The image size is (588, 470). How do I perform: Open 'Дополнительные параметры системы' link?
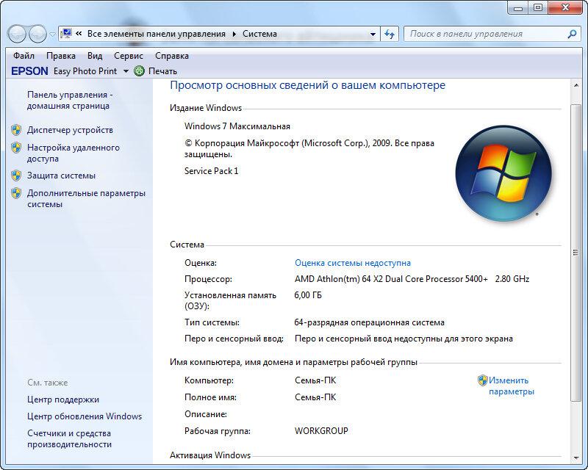[x=86, y=198]
